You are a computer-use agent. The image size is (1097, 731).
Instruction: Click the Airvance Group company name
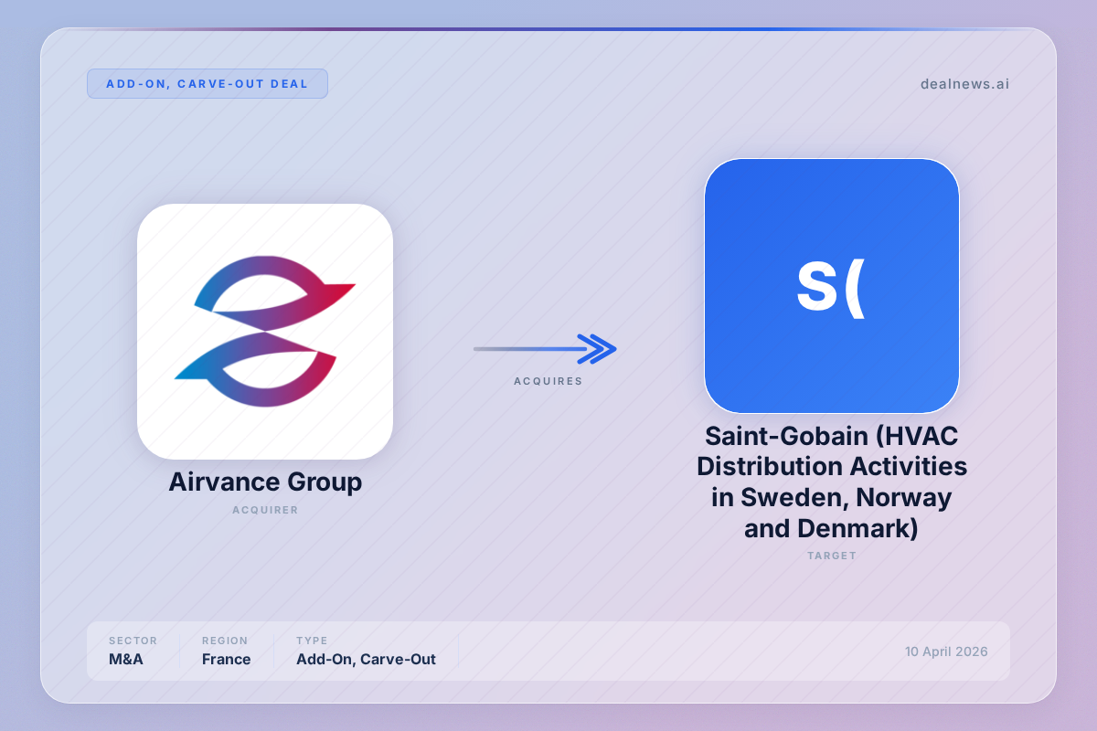(x=265, y=482)
